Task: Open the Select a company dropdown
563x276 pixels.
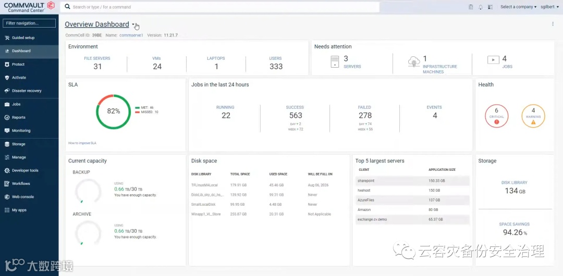Action: click(518, 7)
